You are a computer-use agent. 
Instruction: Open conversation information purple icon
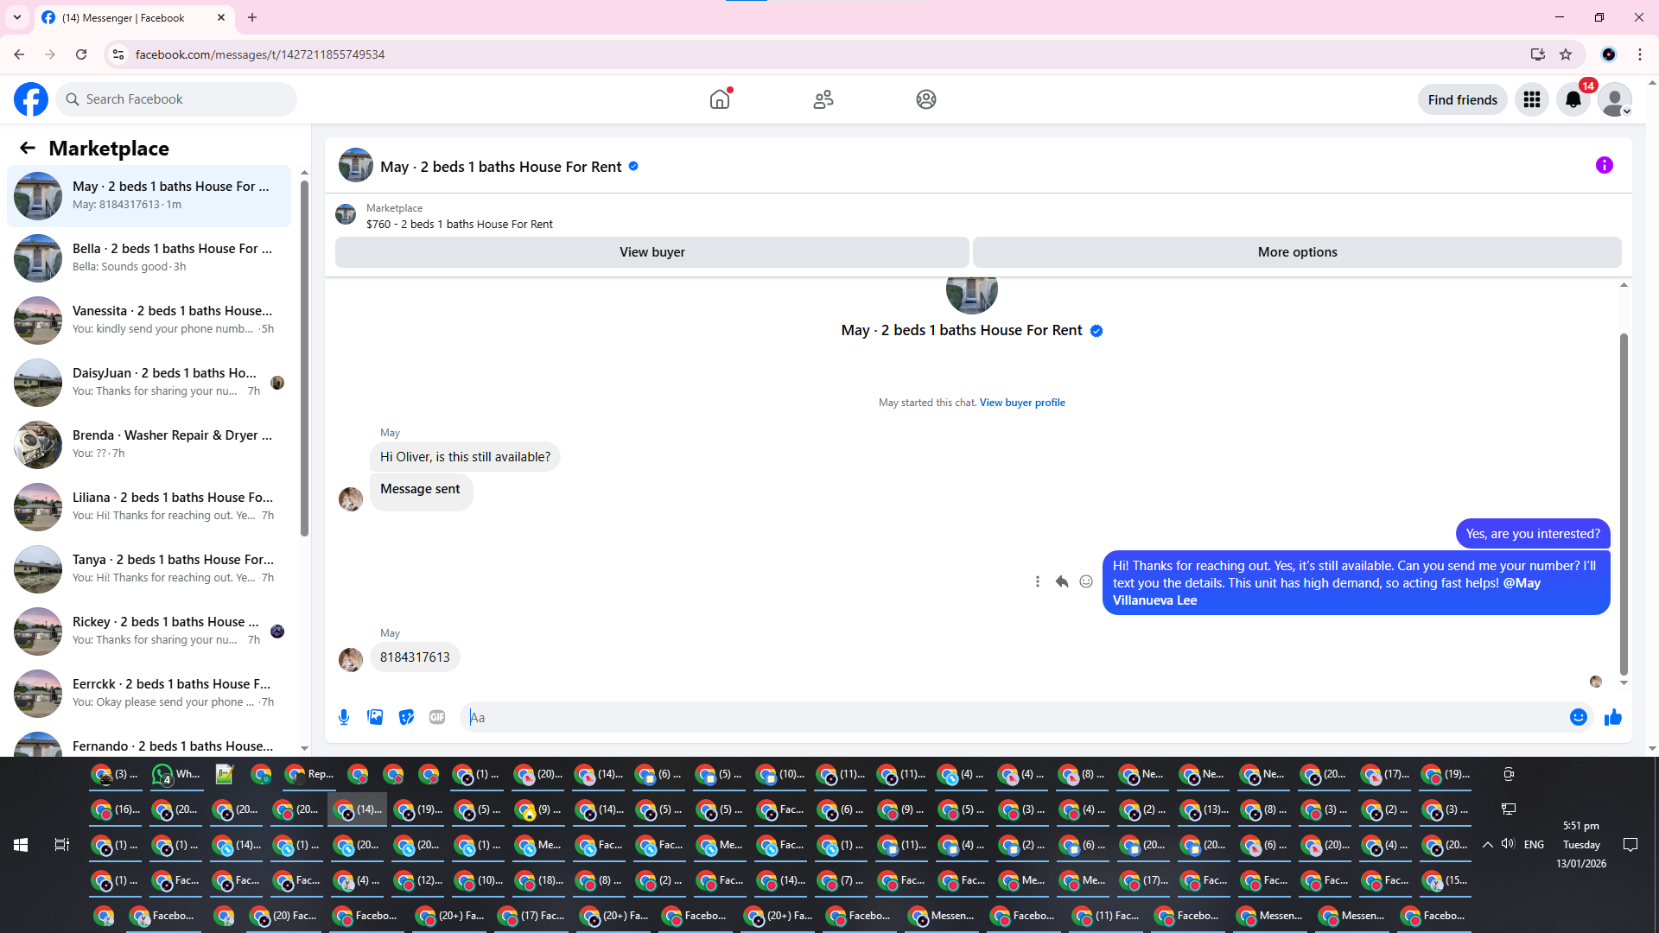point(1604,165)
